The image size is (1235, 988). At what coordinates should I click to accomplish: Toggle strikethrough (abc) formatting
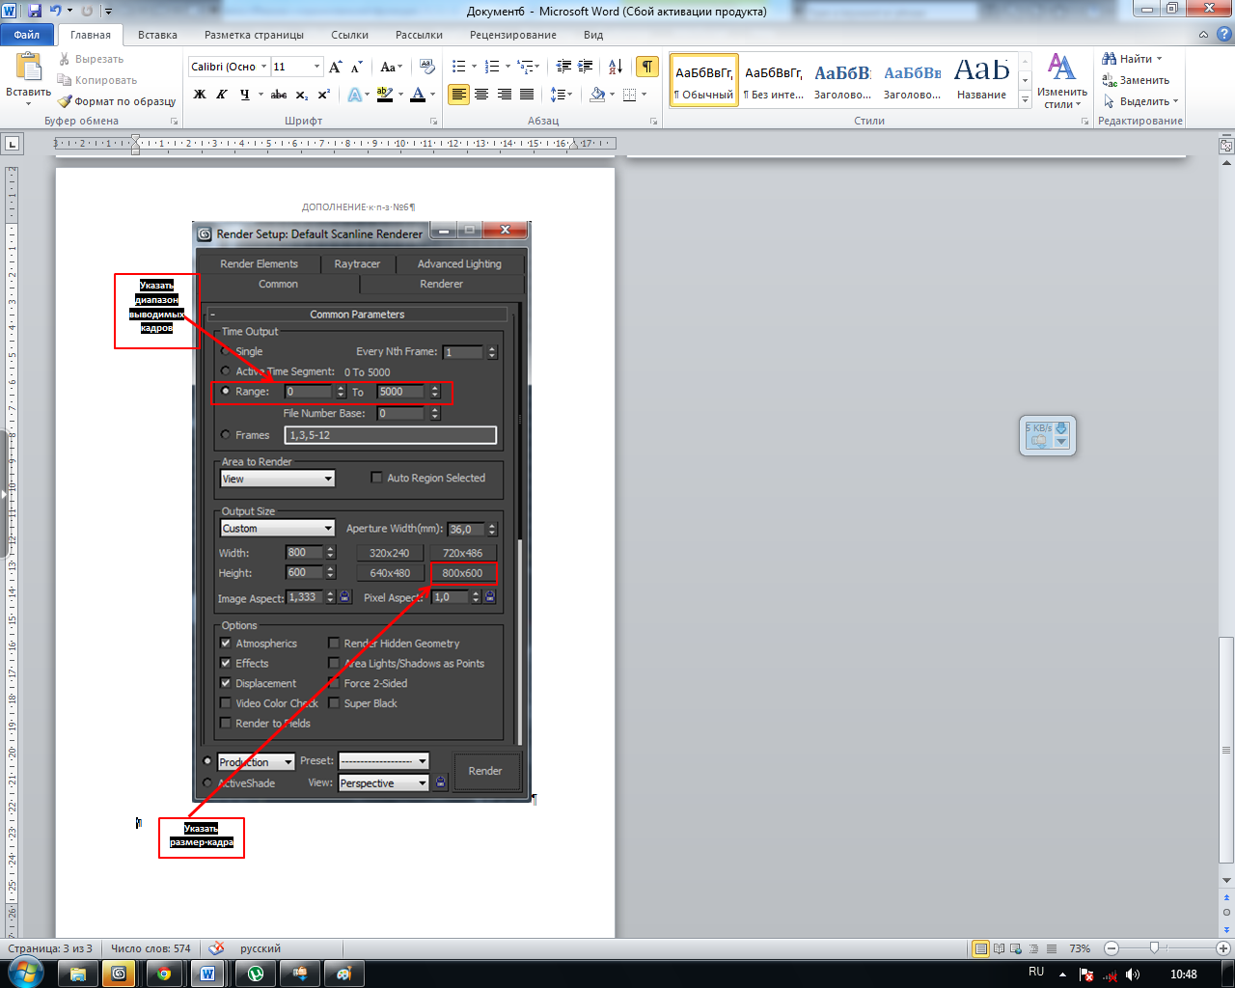(279, 95)
